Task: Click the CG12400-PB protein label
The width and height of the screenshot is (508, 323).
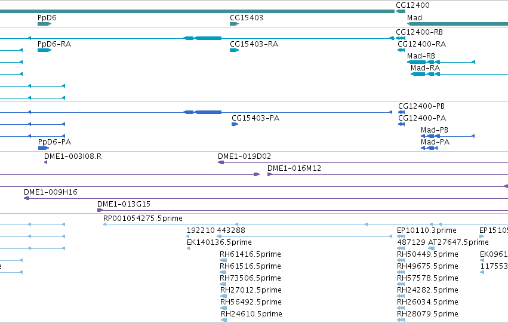Action: (x=421, y=106)
